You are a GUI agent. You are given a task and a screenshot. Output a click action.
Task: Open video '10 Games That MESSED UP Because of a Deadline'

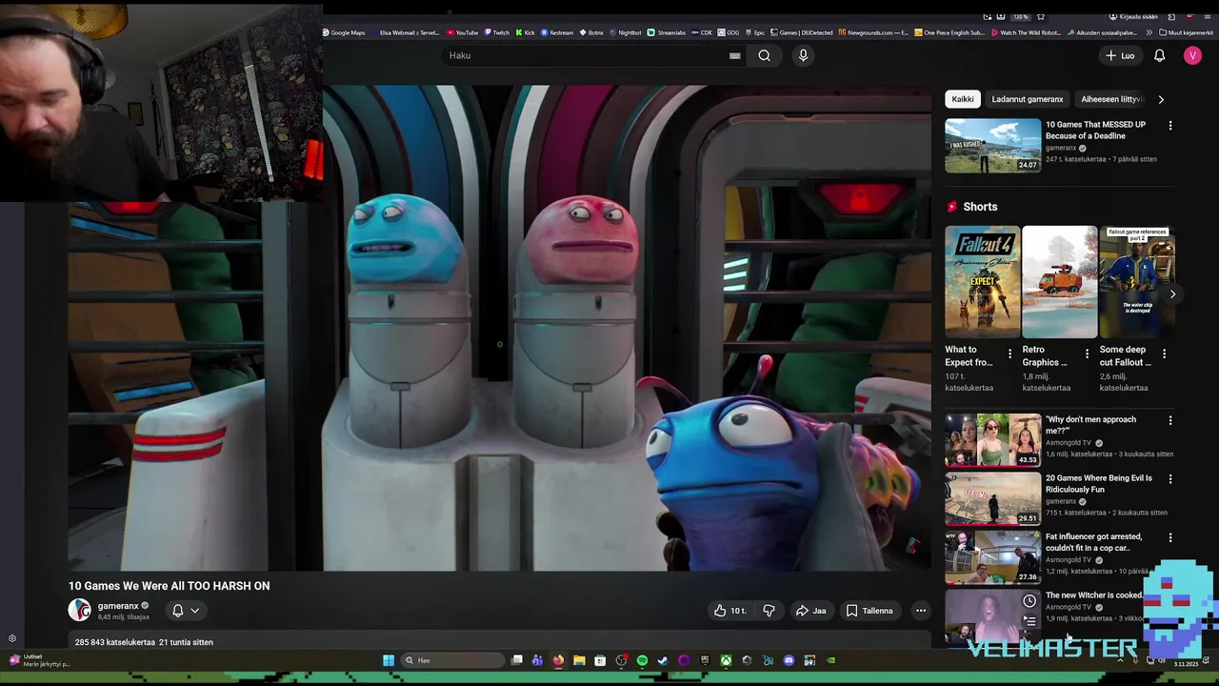pyautogui.click(x=1095, y=130)
